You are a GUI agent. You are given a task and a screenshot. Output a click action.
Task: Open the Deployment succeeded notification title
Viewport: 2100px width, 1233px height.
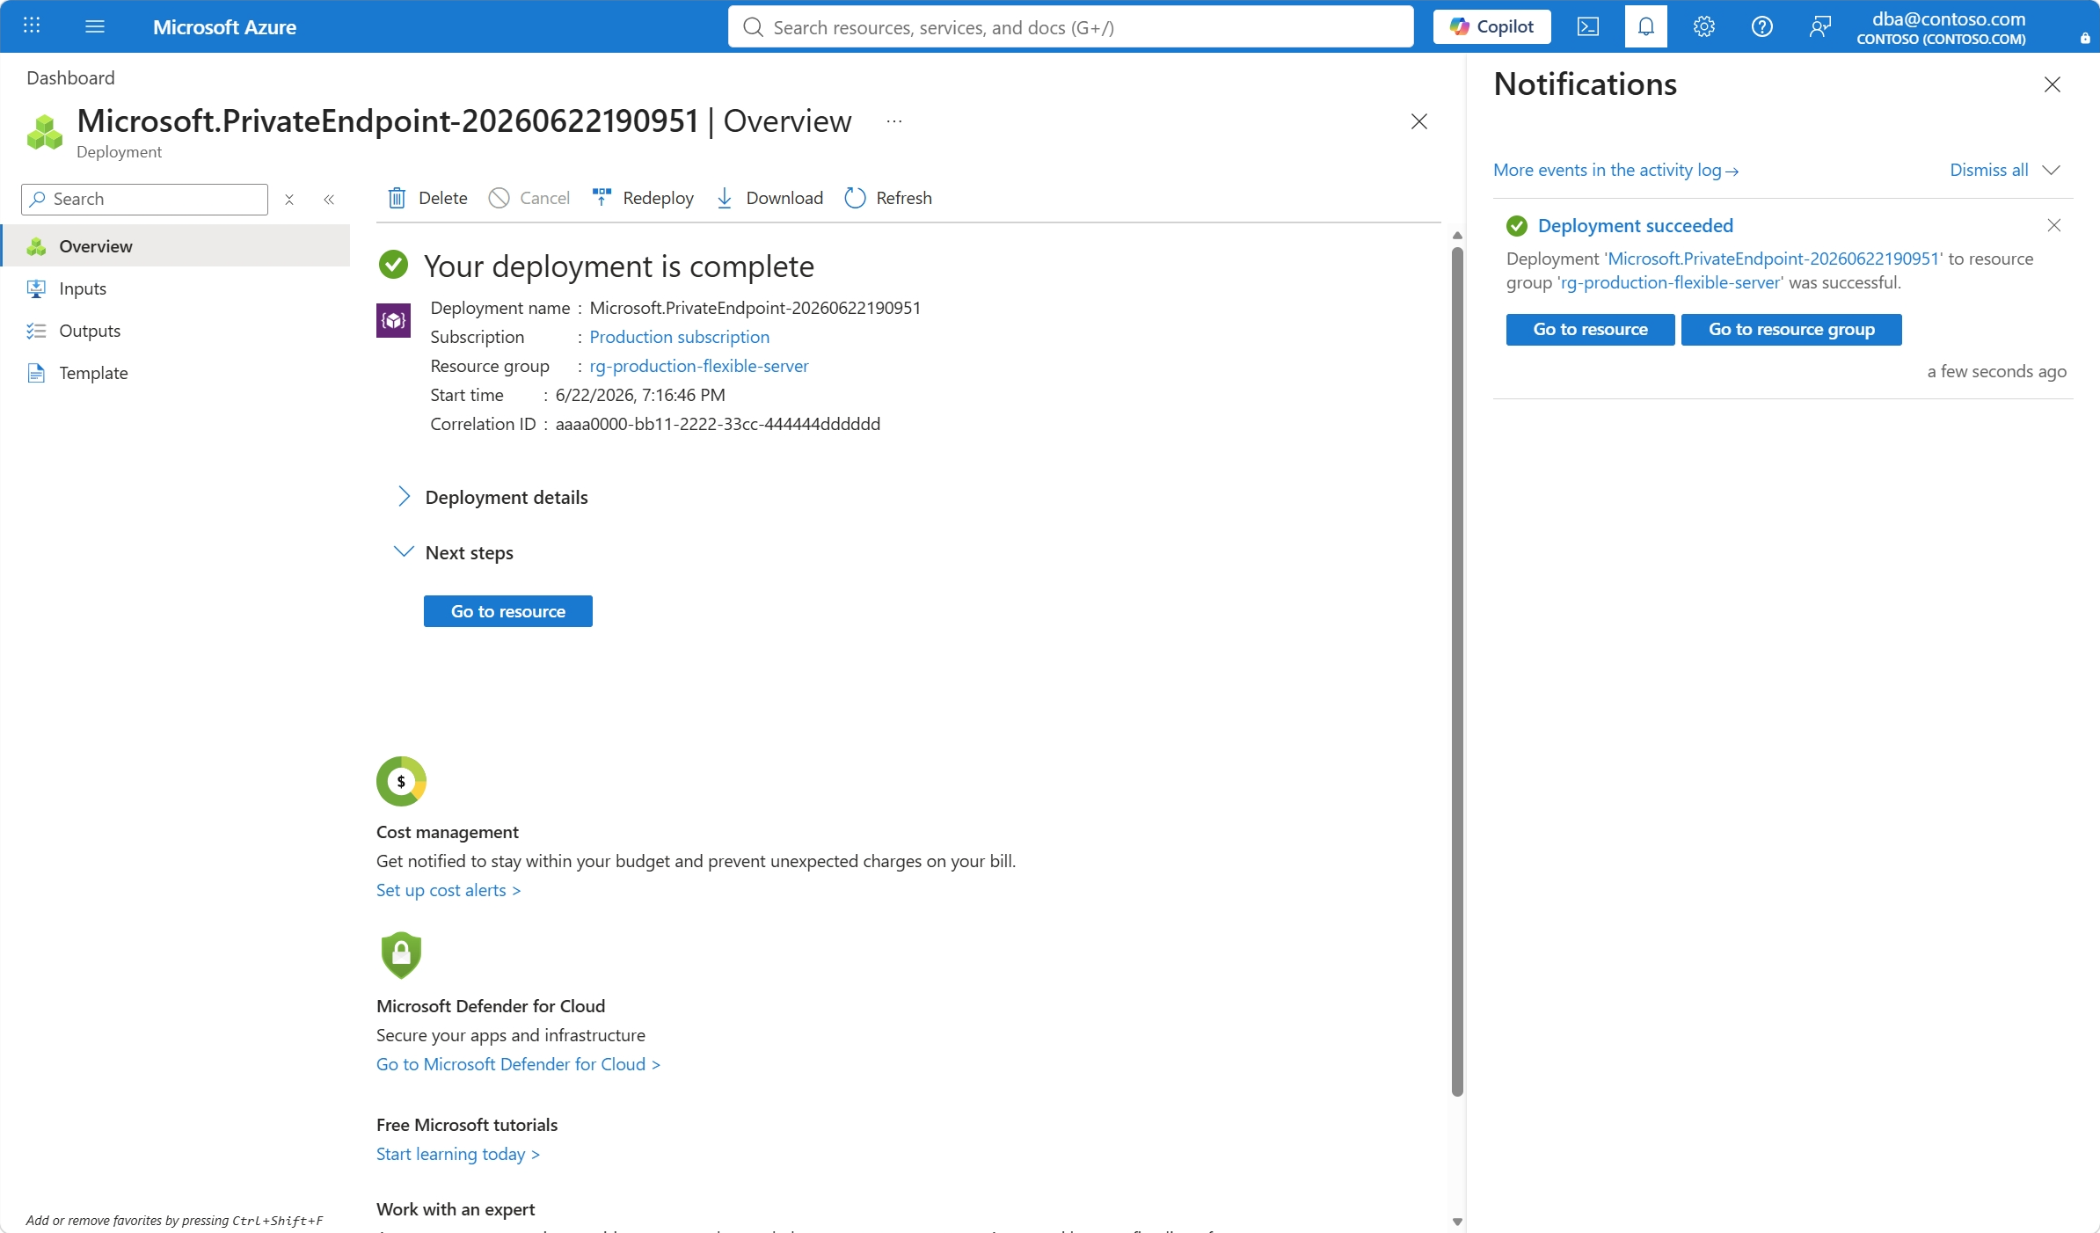1636,226
